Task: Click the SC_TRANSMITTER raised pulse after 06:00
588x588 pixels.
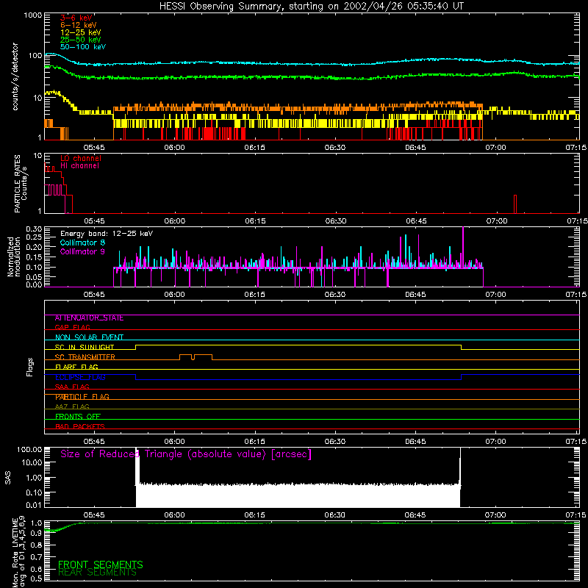Action: [196, 357]
